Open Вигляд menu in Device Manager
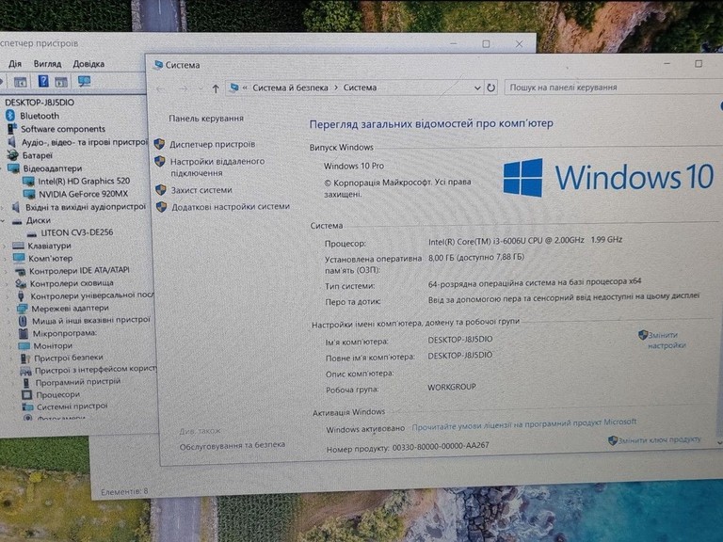Image resolution: width=723 pixels, height=542 pixels. click(x=47, y=64)
